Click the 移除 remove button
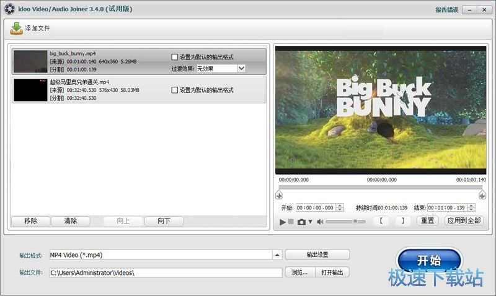 (x=30, y=221)
